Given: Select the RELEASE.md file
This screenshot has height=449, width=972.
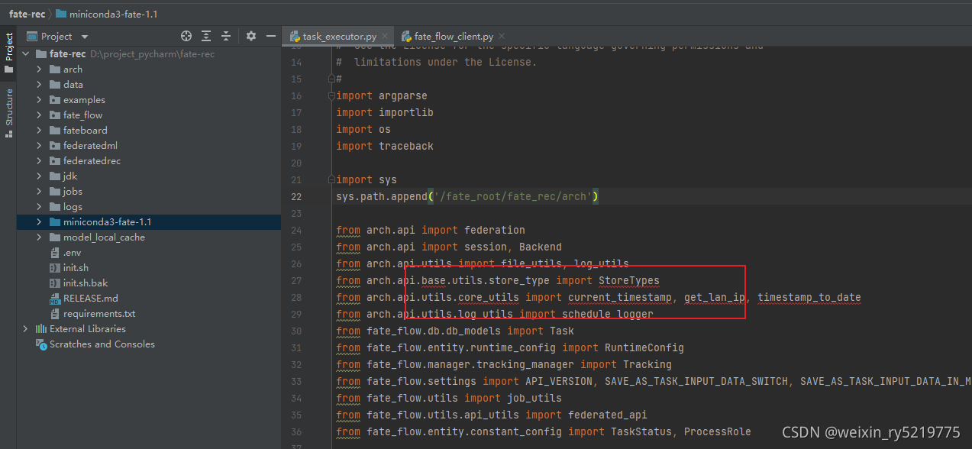Looking at the screenshot, I should 91,299.
